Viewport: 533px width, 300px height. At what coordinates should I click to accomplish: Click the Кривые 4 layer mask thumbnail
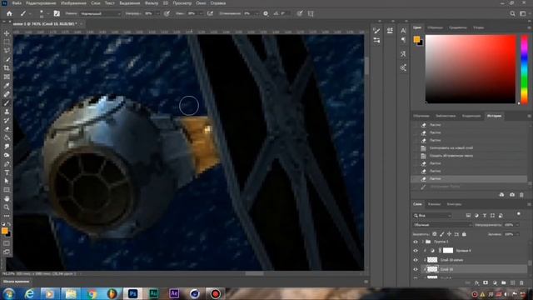448,251
